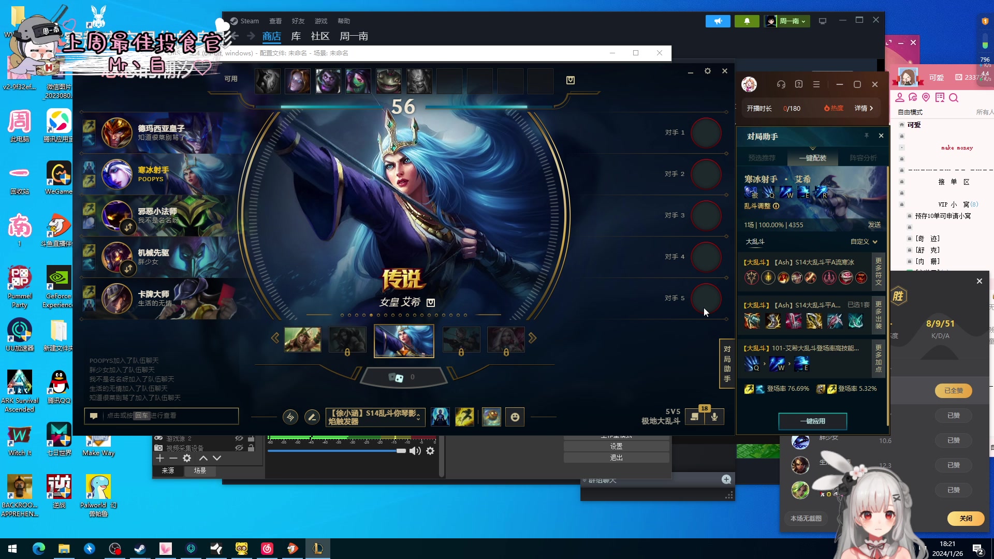Click the headset support icon
This screenshot has width=994, height=559.
(x=781, y=84)
